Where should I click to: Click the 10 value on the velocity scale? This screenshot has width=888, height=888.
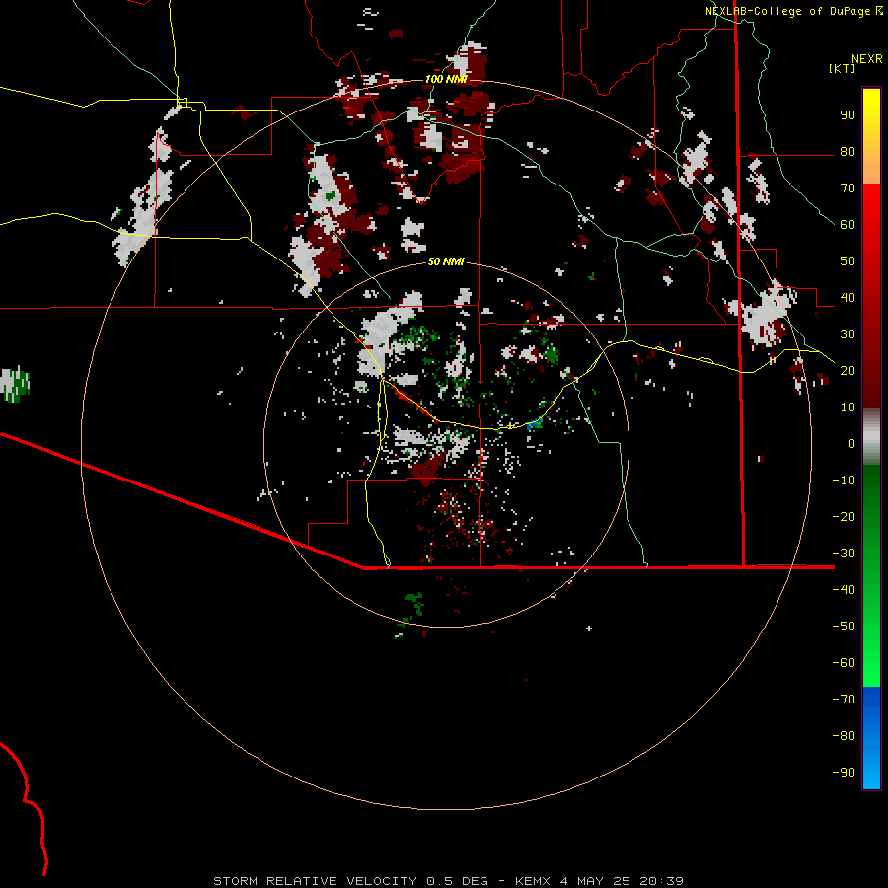(x=848, y=407)
